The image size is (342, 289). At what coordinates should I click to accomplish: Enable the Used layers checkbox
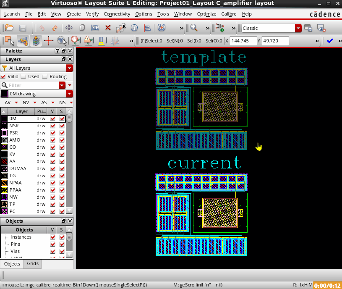24,76
